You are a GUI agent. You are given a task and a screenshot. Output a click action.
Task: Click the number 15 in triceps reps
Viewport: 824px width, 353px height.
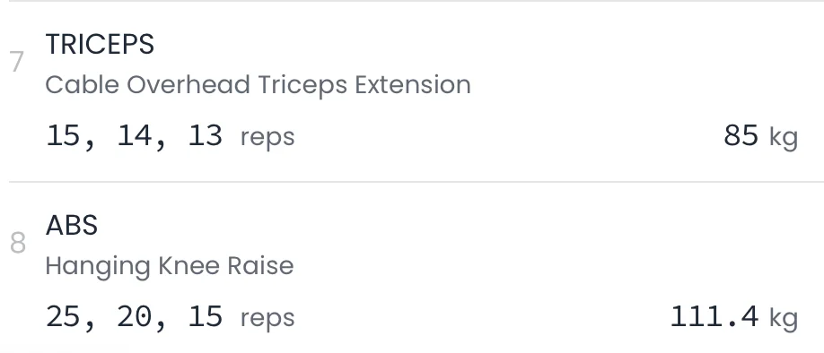63,135
